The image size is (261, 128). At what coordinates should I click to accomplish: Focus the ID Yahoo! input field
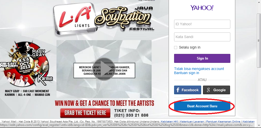(x=202, y=24)
